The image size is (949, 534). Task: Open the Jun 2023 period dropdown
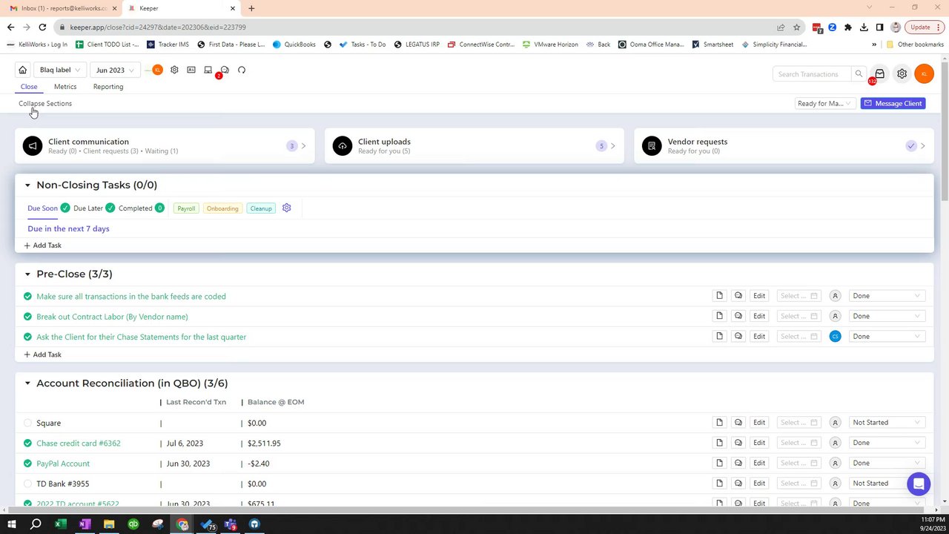point(114,70)
